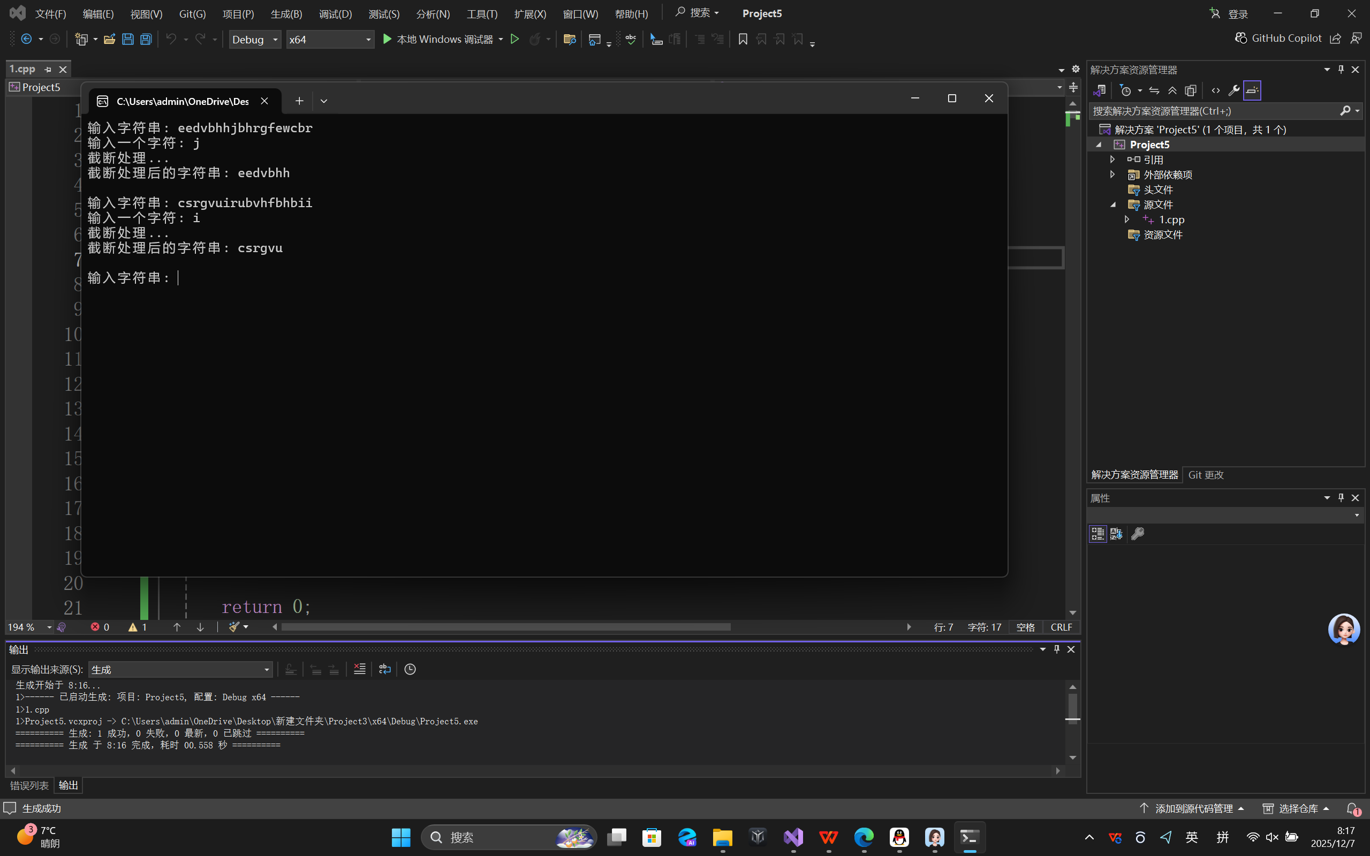The image size is (1370, 856).
Task: Toggle word wrap in Output panel
Action: (385, 669)
